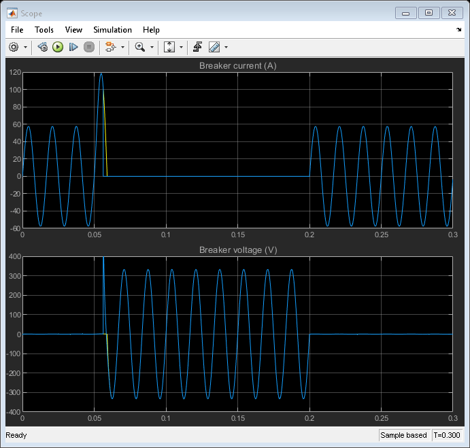Image resolution: width=470 pixels, height=448 pixels.
Task: Highlight the Simulink block icon
Action: pyautogui.click(x=111, y=47)
